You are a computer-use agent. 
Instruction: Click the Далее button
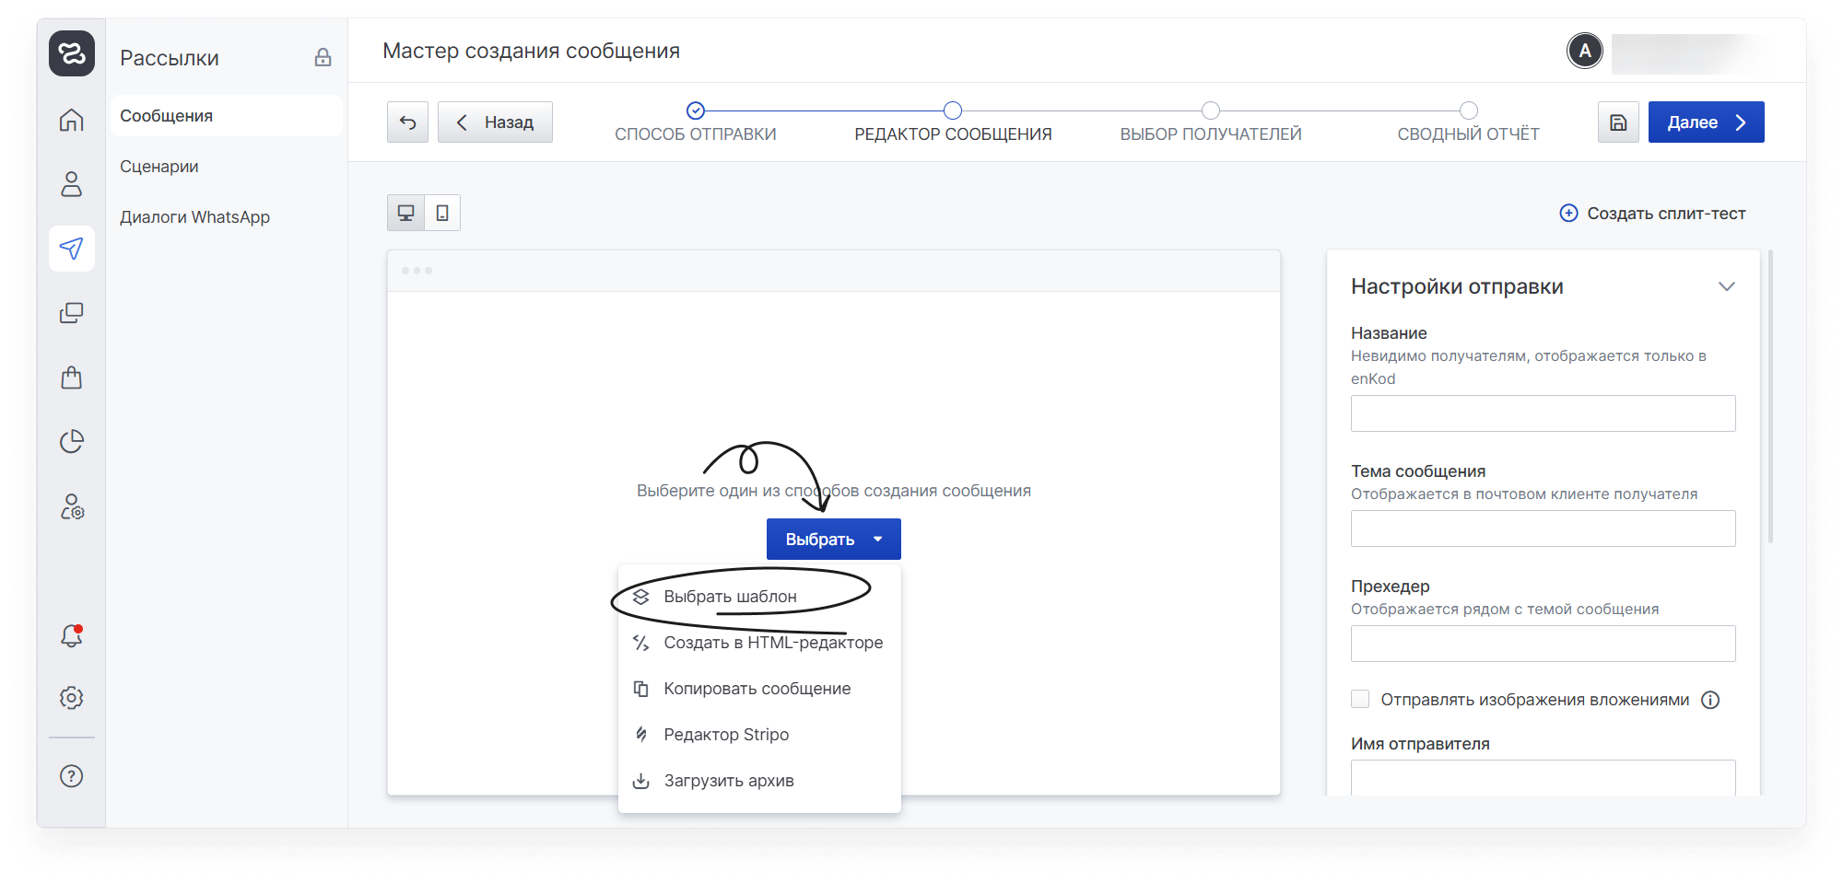click(x=1706, y=122)
